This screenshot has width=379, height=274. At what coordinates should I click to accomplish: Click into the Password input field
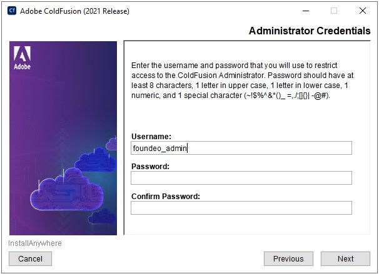(241, 178)
